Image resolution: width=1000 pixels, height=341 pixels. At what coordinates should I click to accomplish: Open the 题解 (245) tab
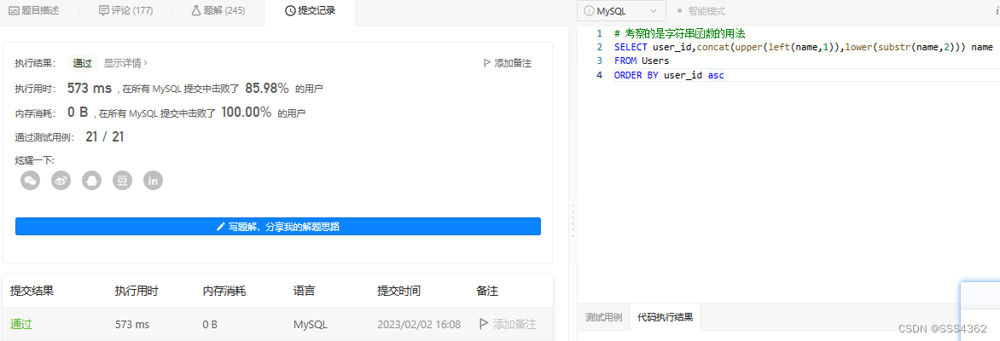[218, 11]
